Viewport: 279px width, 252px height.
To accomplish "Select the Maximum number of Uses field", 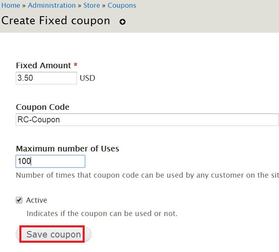I will point(50,161).
